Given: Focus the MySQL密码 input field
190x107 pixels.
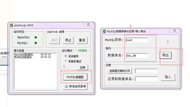Looking at the screenshot, I should click(x=137, y=40).
